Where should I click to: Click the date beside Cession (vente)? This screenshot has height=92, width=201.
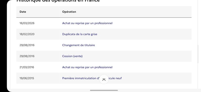point(27,56)
